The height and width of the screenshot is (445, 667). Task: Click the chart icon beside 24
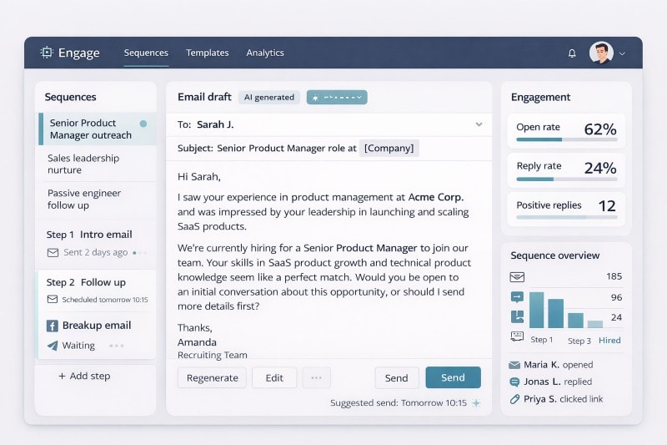(x=517, y=316)
